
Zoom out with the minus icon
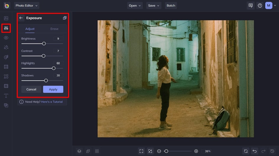click(x=159, y=151)
